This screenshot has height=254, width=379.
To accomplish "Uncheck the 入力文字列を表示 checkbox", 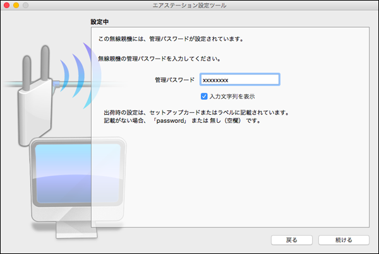I will pos(204,96).
